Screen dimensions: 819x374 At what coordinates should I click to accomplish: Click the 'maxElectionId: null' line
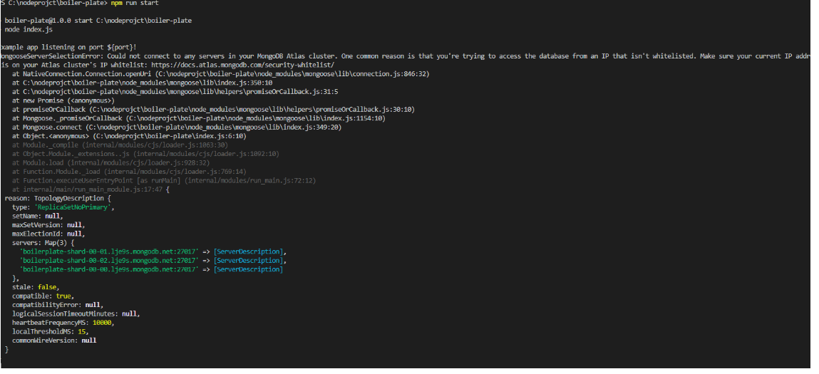[x=48, y=234]
